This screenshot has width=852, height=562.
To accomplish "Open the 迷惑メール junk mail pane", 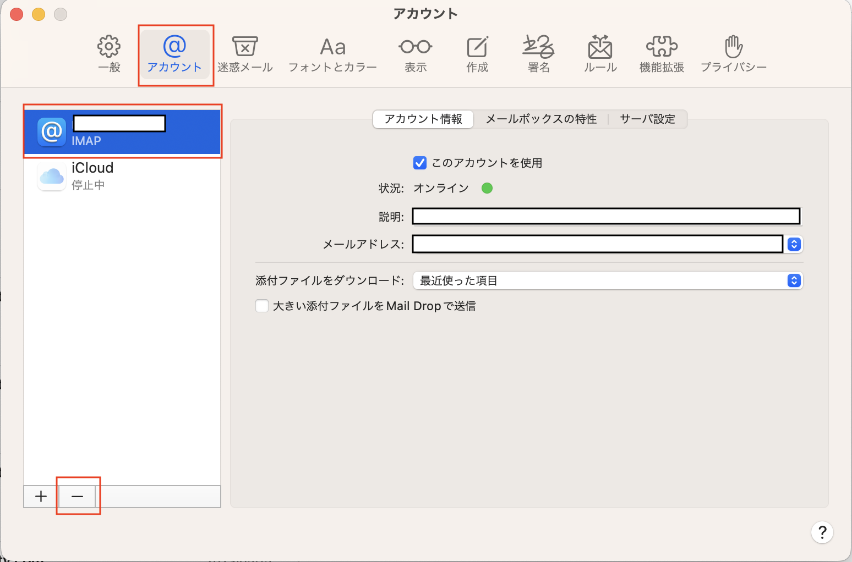I will pyautogui.click(x=245, y=54).
